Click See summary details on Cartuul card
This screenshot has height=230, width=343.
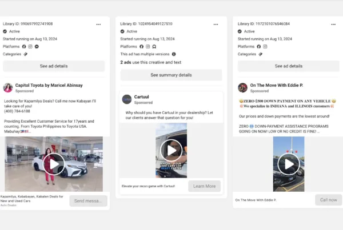point(171,75)
